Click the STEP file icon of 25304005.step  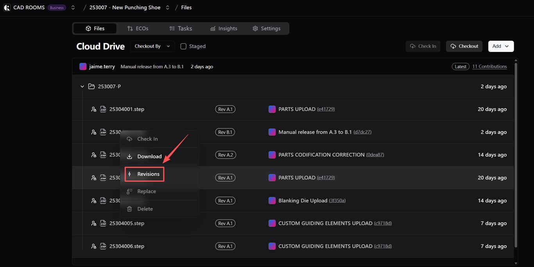103,223
